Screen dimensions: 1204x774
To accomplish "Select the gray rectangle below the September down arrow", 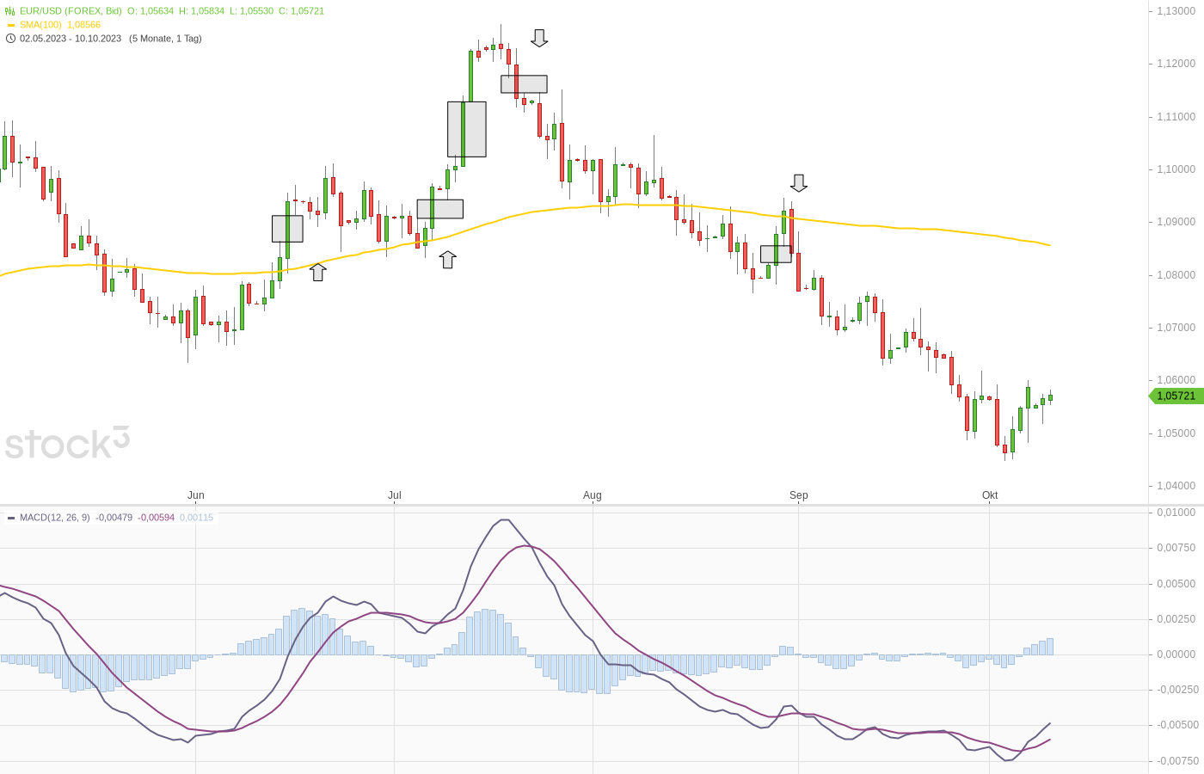I will (776, 254).
